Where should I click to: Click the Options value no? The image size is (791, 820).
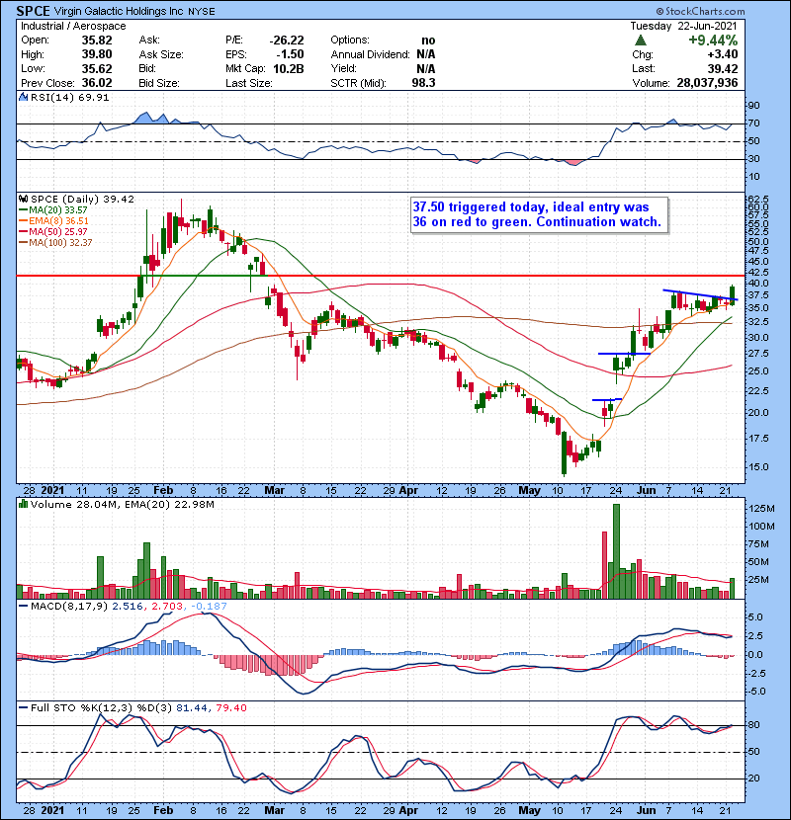coord(428,41)
